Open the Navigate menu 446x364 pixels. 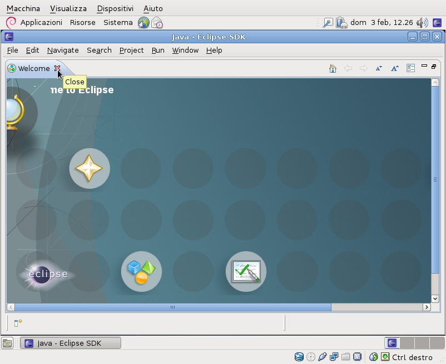[x=63, y=50]
